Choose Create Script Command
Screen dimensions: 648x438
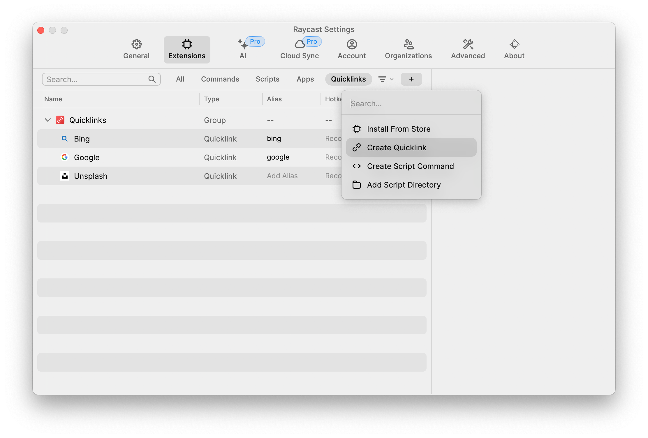tap(411, 166)
